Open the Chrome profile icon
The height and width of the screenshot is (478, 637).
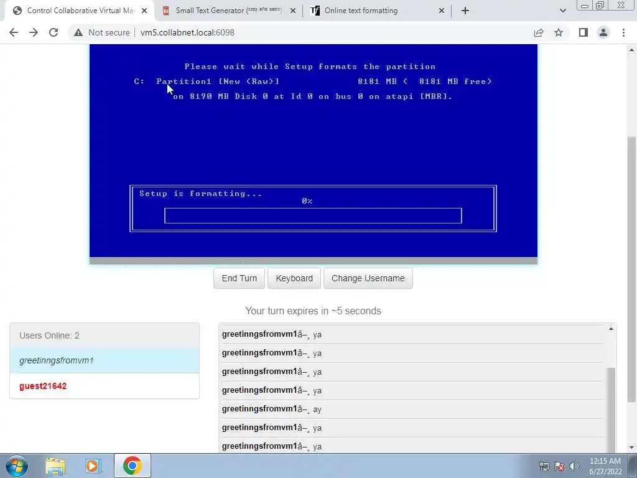(603, 32)
